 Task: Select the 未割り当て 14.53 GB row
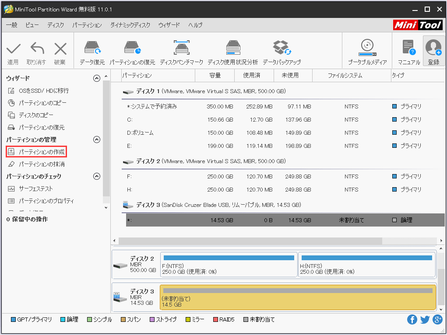(x=285, y=220)
